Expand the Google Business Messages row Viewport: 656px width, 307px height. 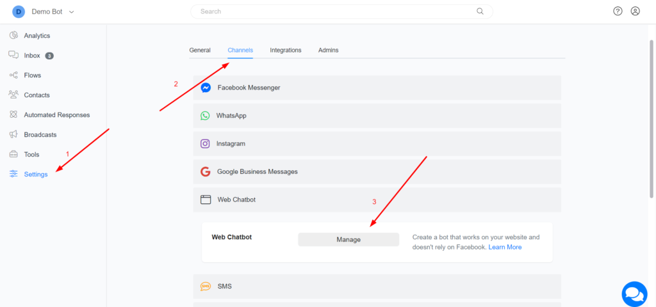[377, 171]
